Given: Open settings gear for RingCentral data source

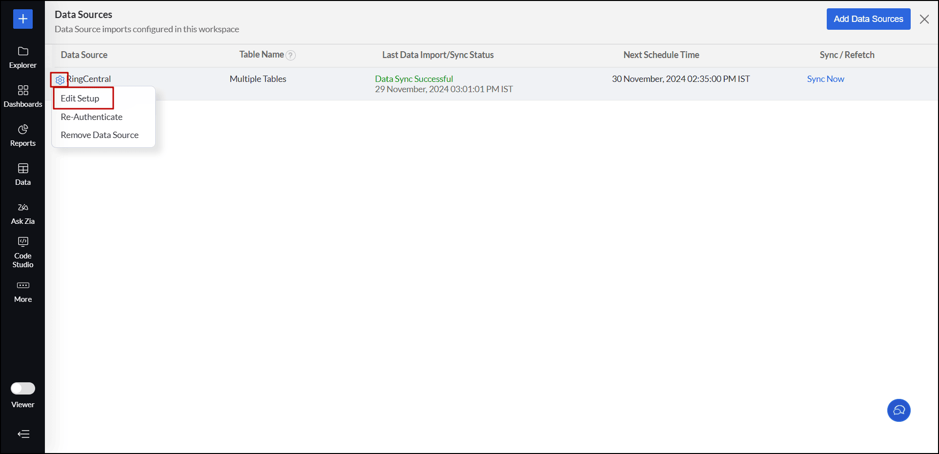Looking at the screenshot, I should point(59,79).
